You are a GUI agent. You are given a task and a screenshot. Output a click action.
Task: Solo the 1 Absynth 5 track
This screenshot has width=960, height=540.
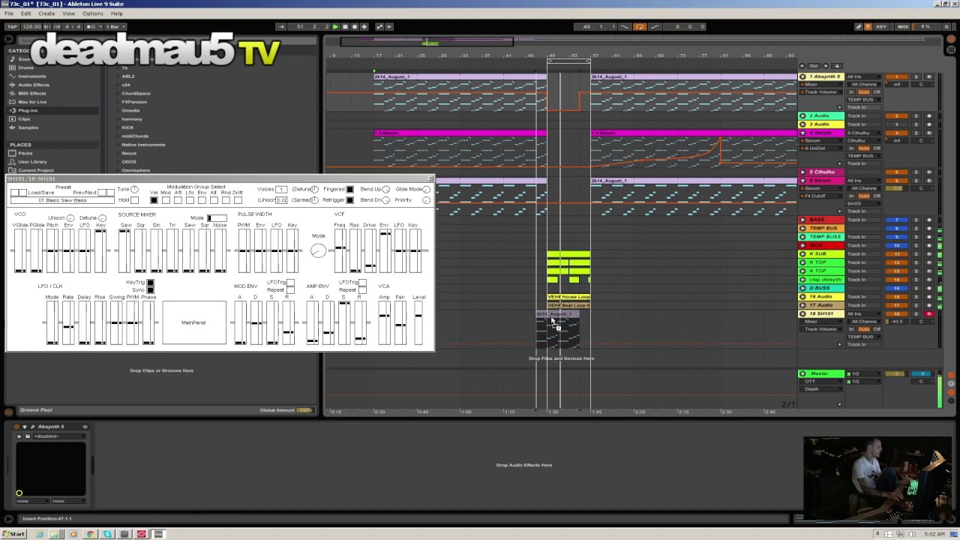[x=916, y=76]
